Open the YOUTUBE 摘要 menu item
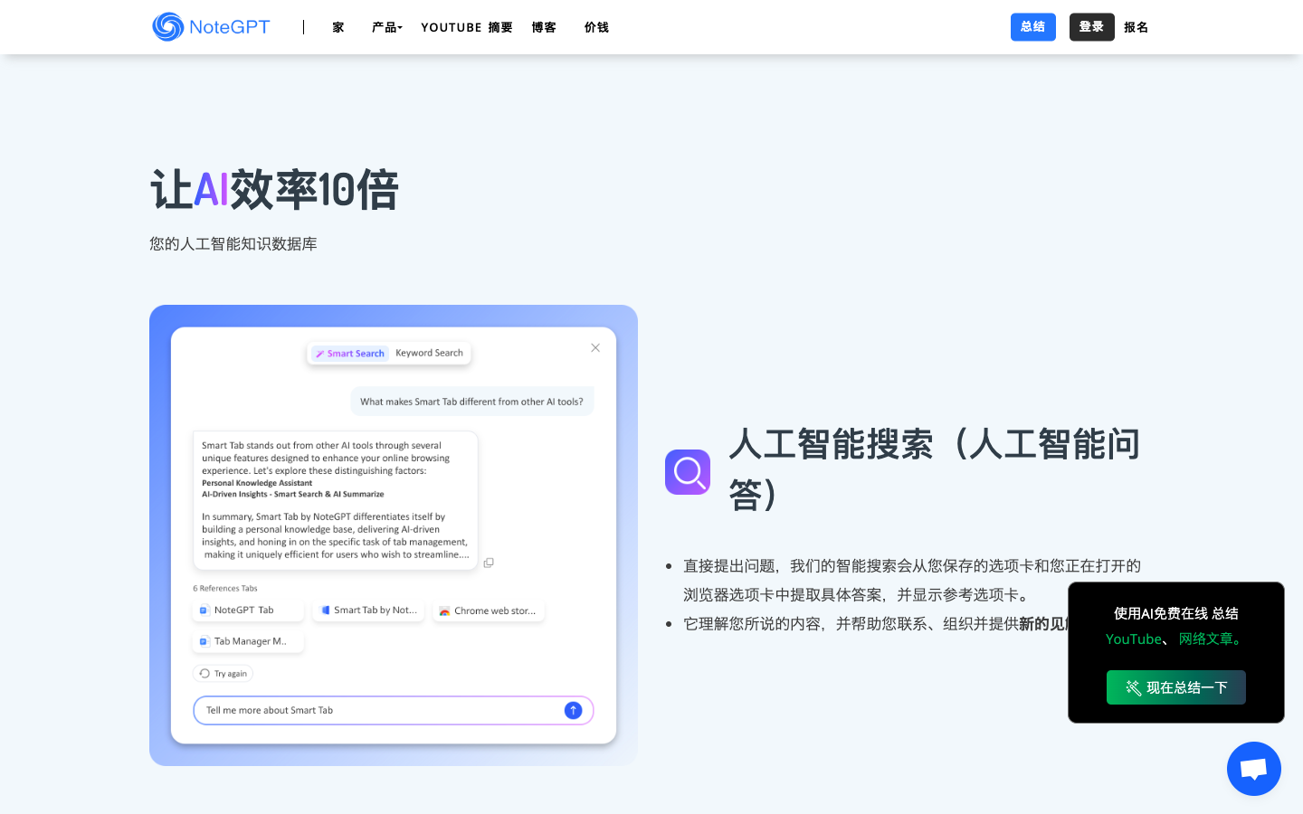 [466, 27]
